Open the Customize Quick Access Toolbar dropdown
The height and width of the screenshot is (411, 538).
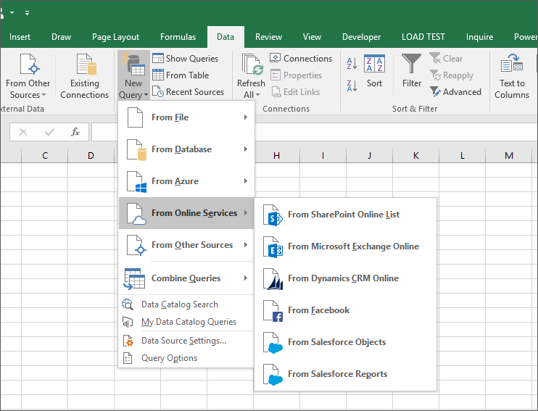point(27,13)
